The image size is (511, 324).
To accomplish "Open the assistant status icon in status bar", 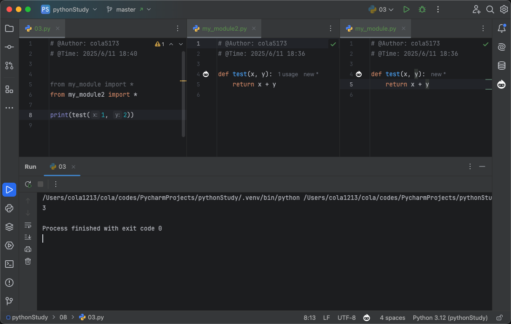I will pyautogui.click(x=367, y=317).
